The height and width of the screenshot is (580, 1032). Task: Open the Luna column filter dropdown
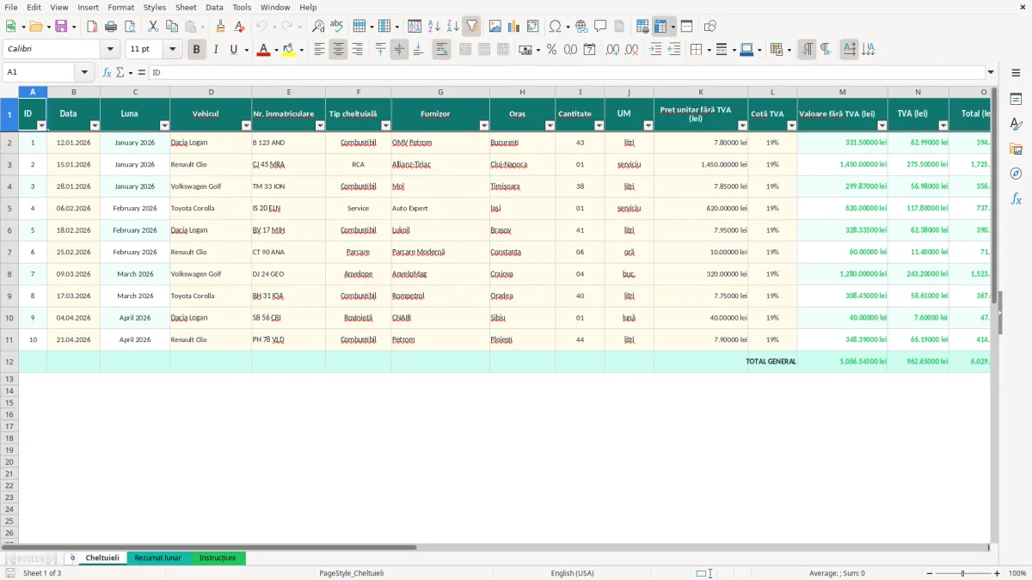pos(164,125)
